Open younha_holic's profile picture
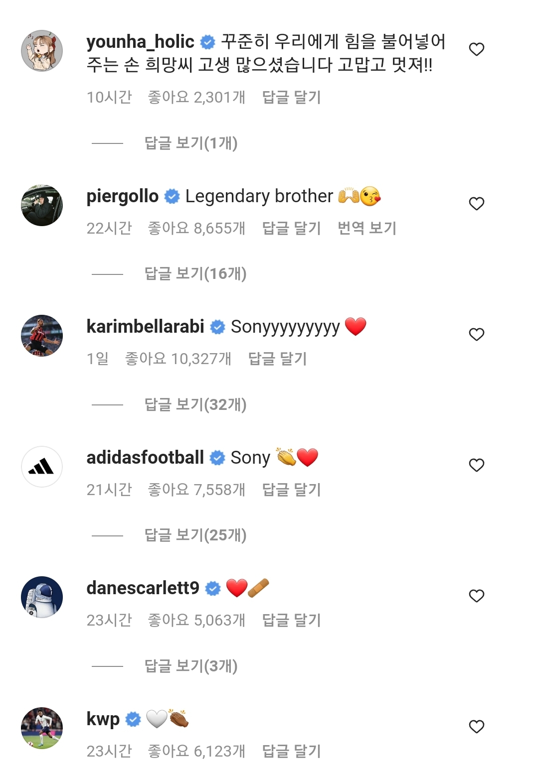 (x=42, y=51)
